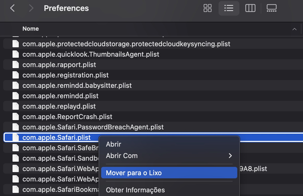This screenshot has width=303, height=196.
Task: Expand the Abrir Com submenu
Action: [x=169, y=155]
